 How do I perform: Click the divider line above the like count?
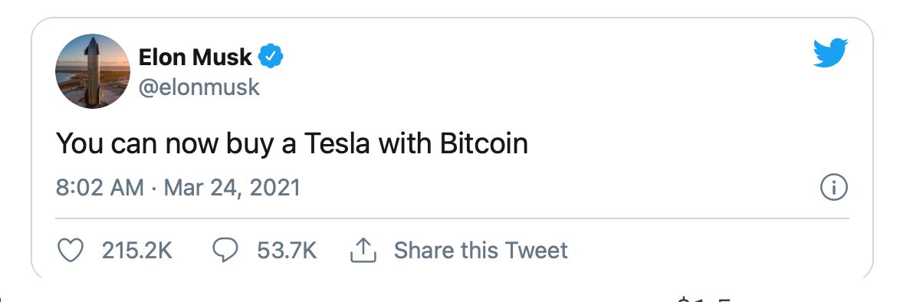(x=452, y=218)
